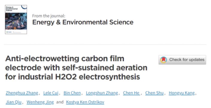Click the horizontal divider below the journal header
Screen dimensions: 211x108
(105, 44)
